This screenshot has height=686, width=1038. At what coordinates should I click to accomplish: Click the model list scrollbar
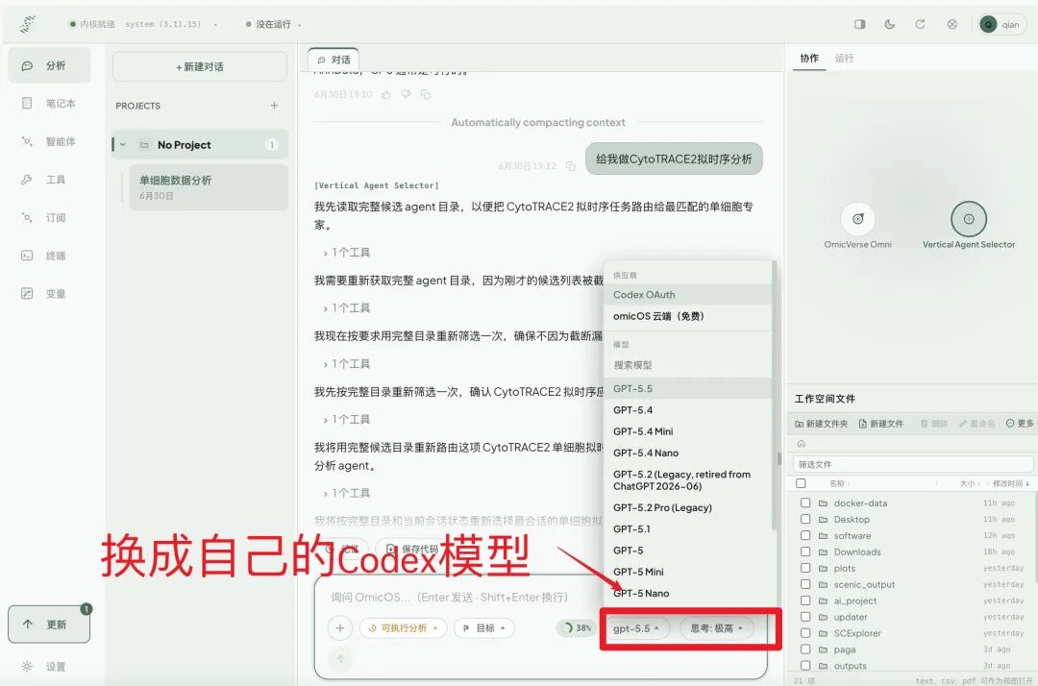point(775,397)
